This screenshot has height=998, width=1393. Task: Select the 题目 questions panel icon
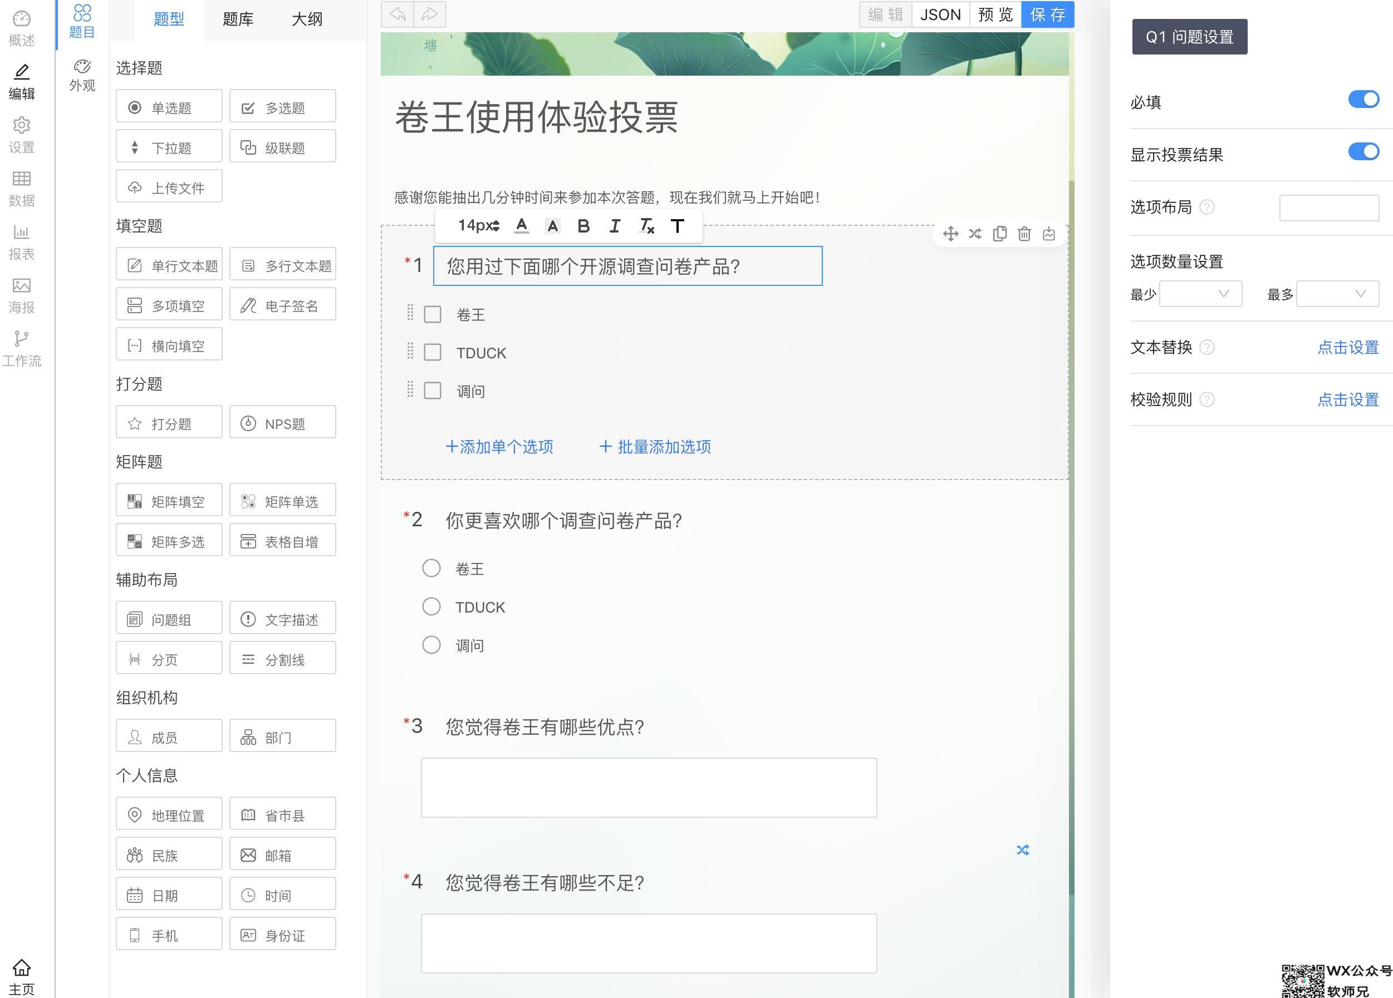82,22
